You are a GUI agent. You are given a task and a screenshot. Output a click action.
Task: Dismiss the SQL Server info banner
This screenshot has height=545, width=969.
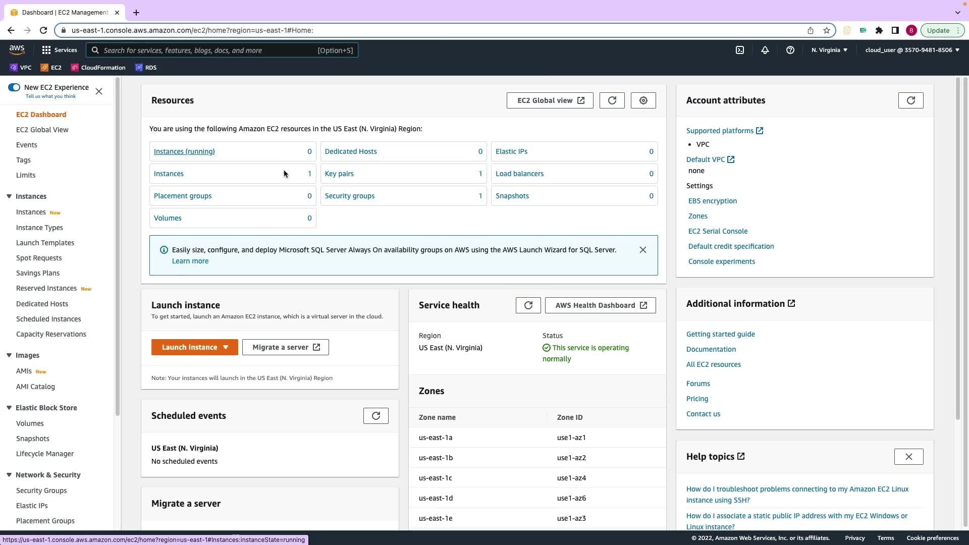point(642,250)
